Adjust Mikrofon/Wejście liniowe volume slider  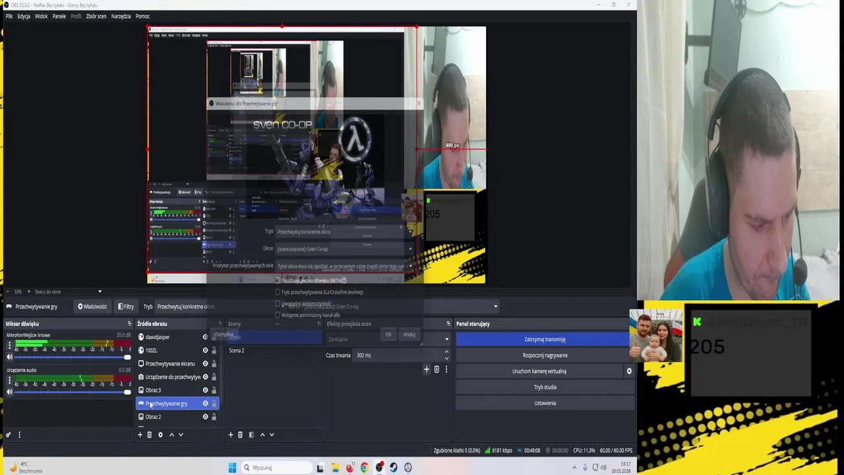(73, 357)
